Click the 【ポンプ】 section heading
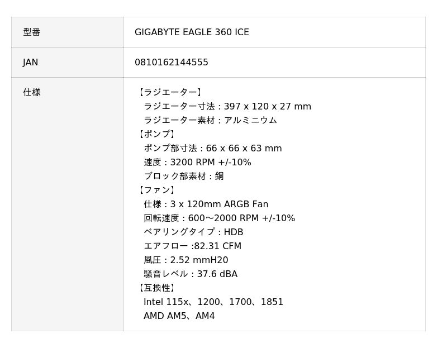 [156, 135]
